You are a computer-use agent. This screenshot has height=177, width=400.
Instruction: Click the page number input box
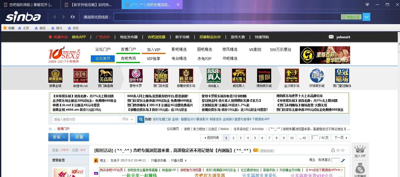click(315, 138)
